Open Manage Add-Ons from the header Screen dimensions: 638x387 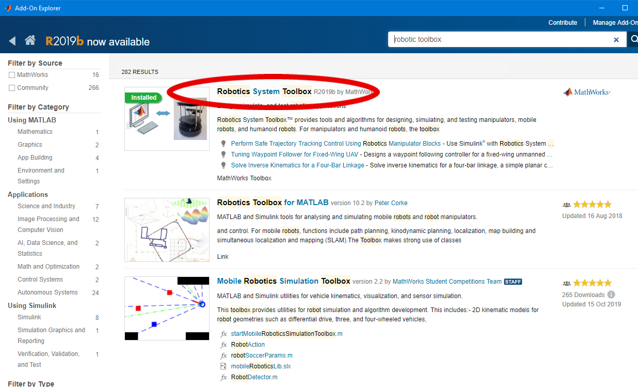tap(615, 22)
